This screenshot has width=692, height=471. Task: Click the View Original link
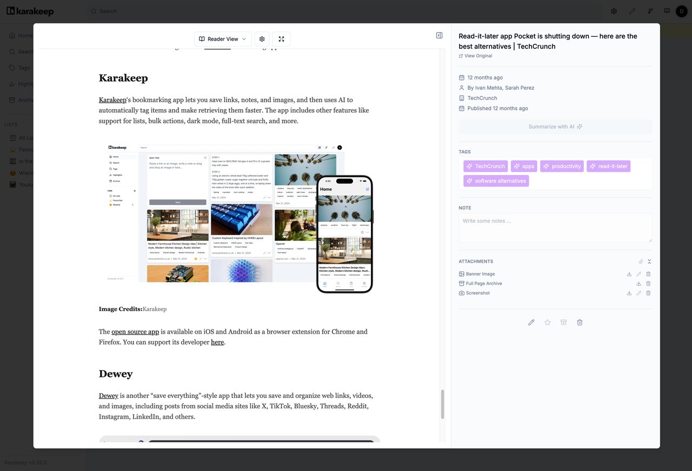(475, 56)
